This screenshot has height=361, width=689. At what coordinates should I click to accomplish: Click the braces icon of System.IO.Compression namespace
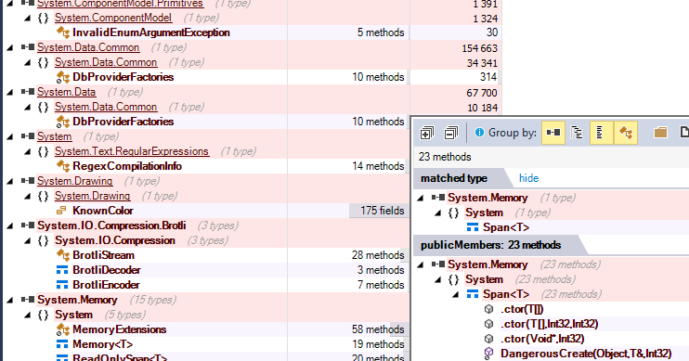coord(43,240)
